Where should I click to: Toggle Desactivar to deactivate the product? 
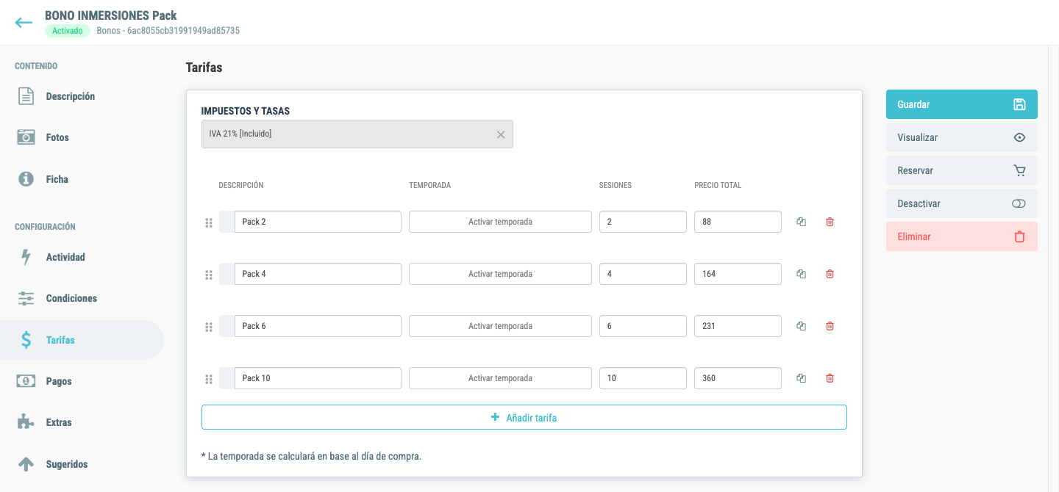tap(962, 203)
